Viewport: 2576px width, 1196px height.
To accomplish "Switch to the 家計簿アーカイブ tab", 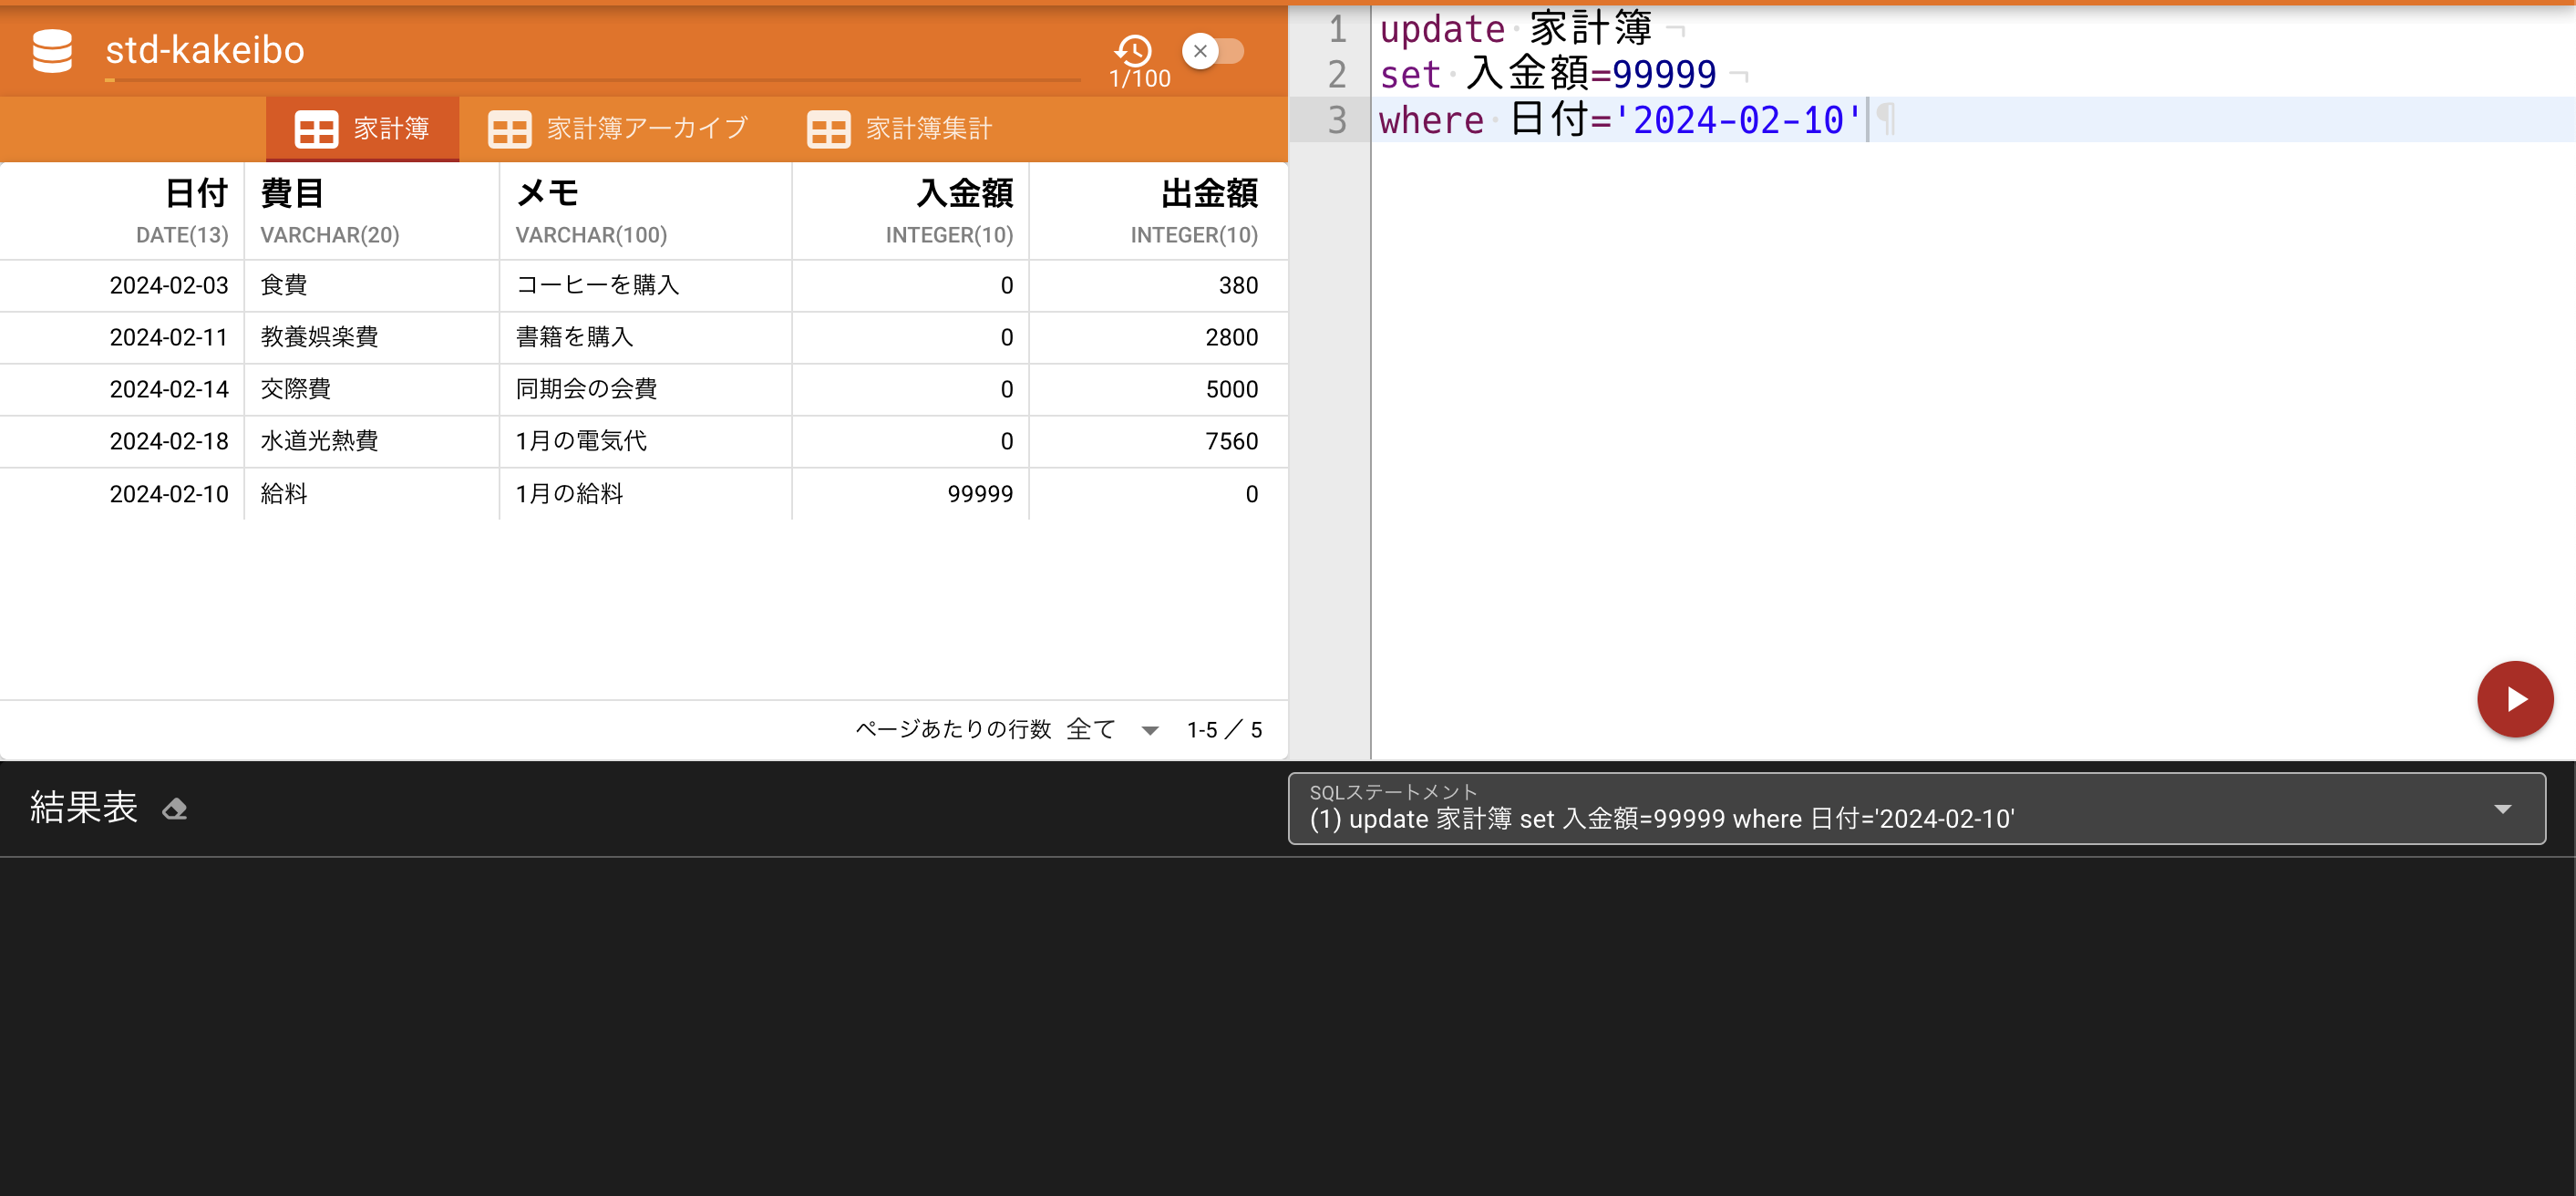I will pyautogui.click(x=645, y=128).
